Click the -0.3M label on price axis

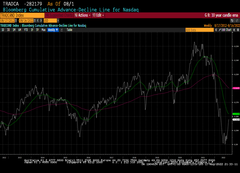[x=236, y=145]
